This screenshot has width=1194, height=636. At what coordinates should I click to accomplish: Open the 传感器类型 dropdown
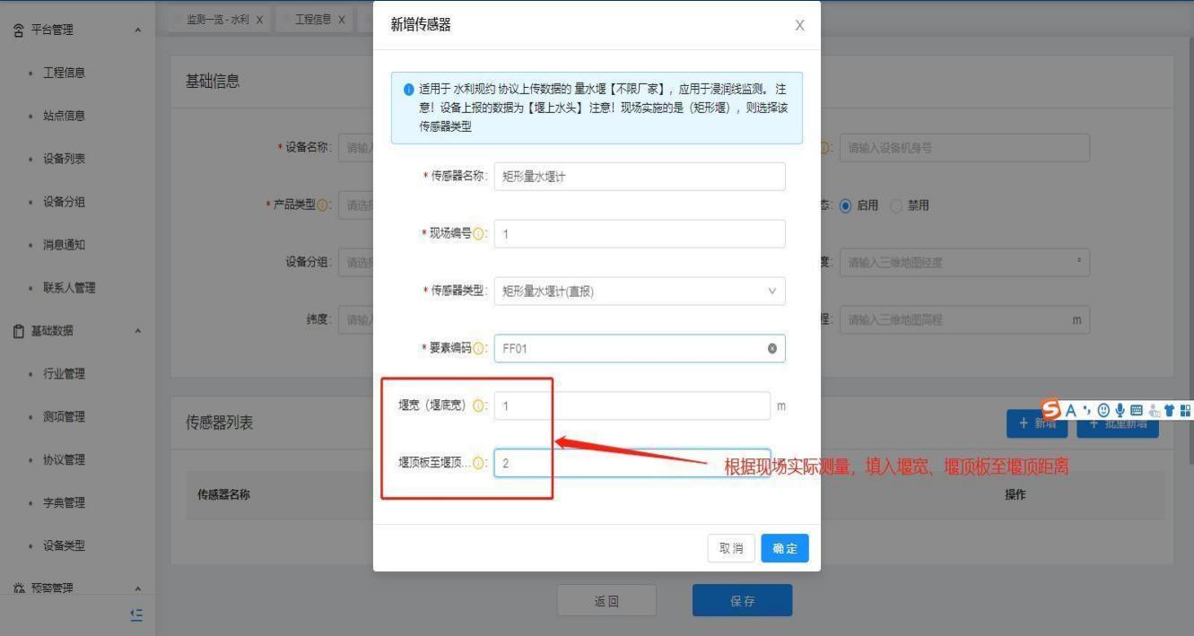[x=639, y=292]
